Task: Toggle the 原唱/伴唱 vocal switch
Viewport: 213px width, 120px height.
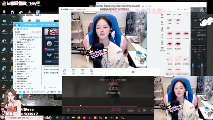Action: pos(116,110)
